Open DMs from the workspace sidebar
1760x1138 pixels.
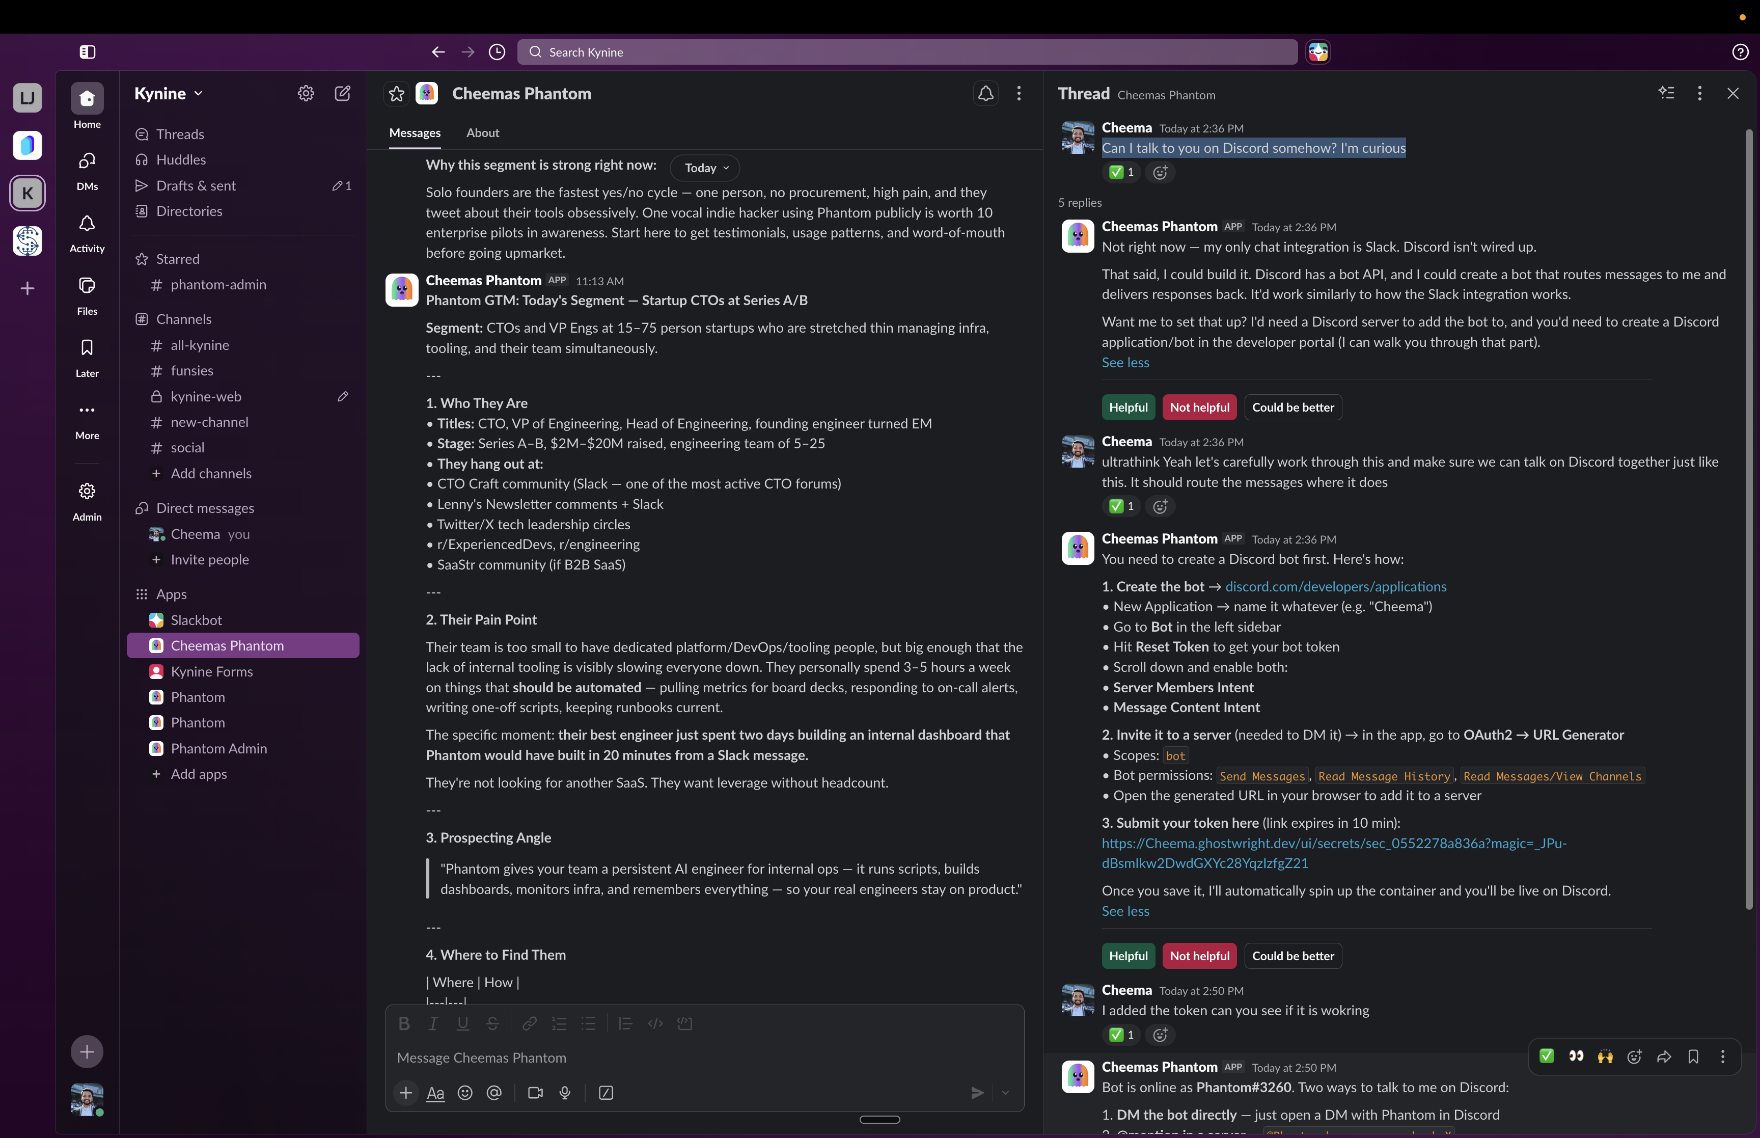tap(87, 169)
